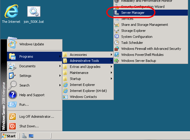
Task: Expand the Search submenu arrow
Action: (60, 85)
